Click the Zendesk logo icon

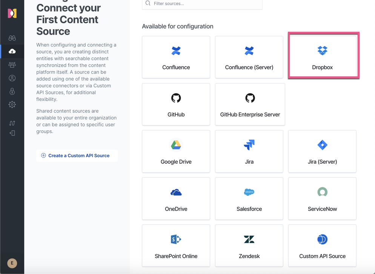click(x=249, y=239)
